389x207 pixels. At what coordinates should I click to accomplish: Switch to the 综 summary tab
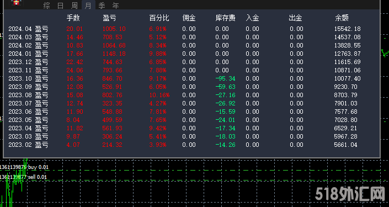[x=47, y=6]
